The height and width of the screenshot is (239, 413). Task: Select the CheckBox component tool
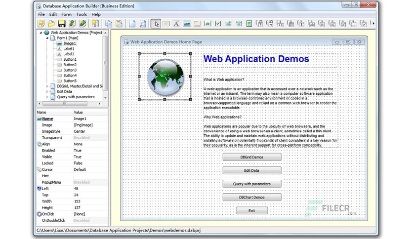[x=218, y=24]
